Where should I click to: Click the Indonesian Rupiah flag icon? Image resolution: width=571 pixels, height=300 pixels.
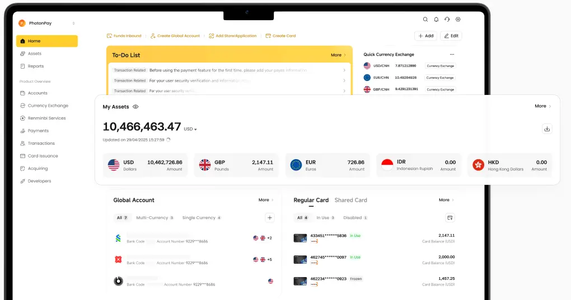(x=387, y=165)
